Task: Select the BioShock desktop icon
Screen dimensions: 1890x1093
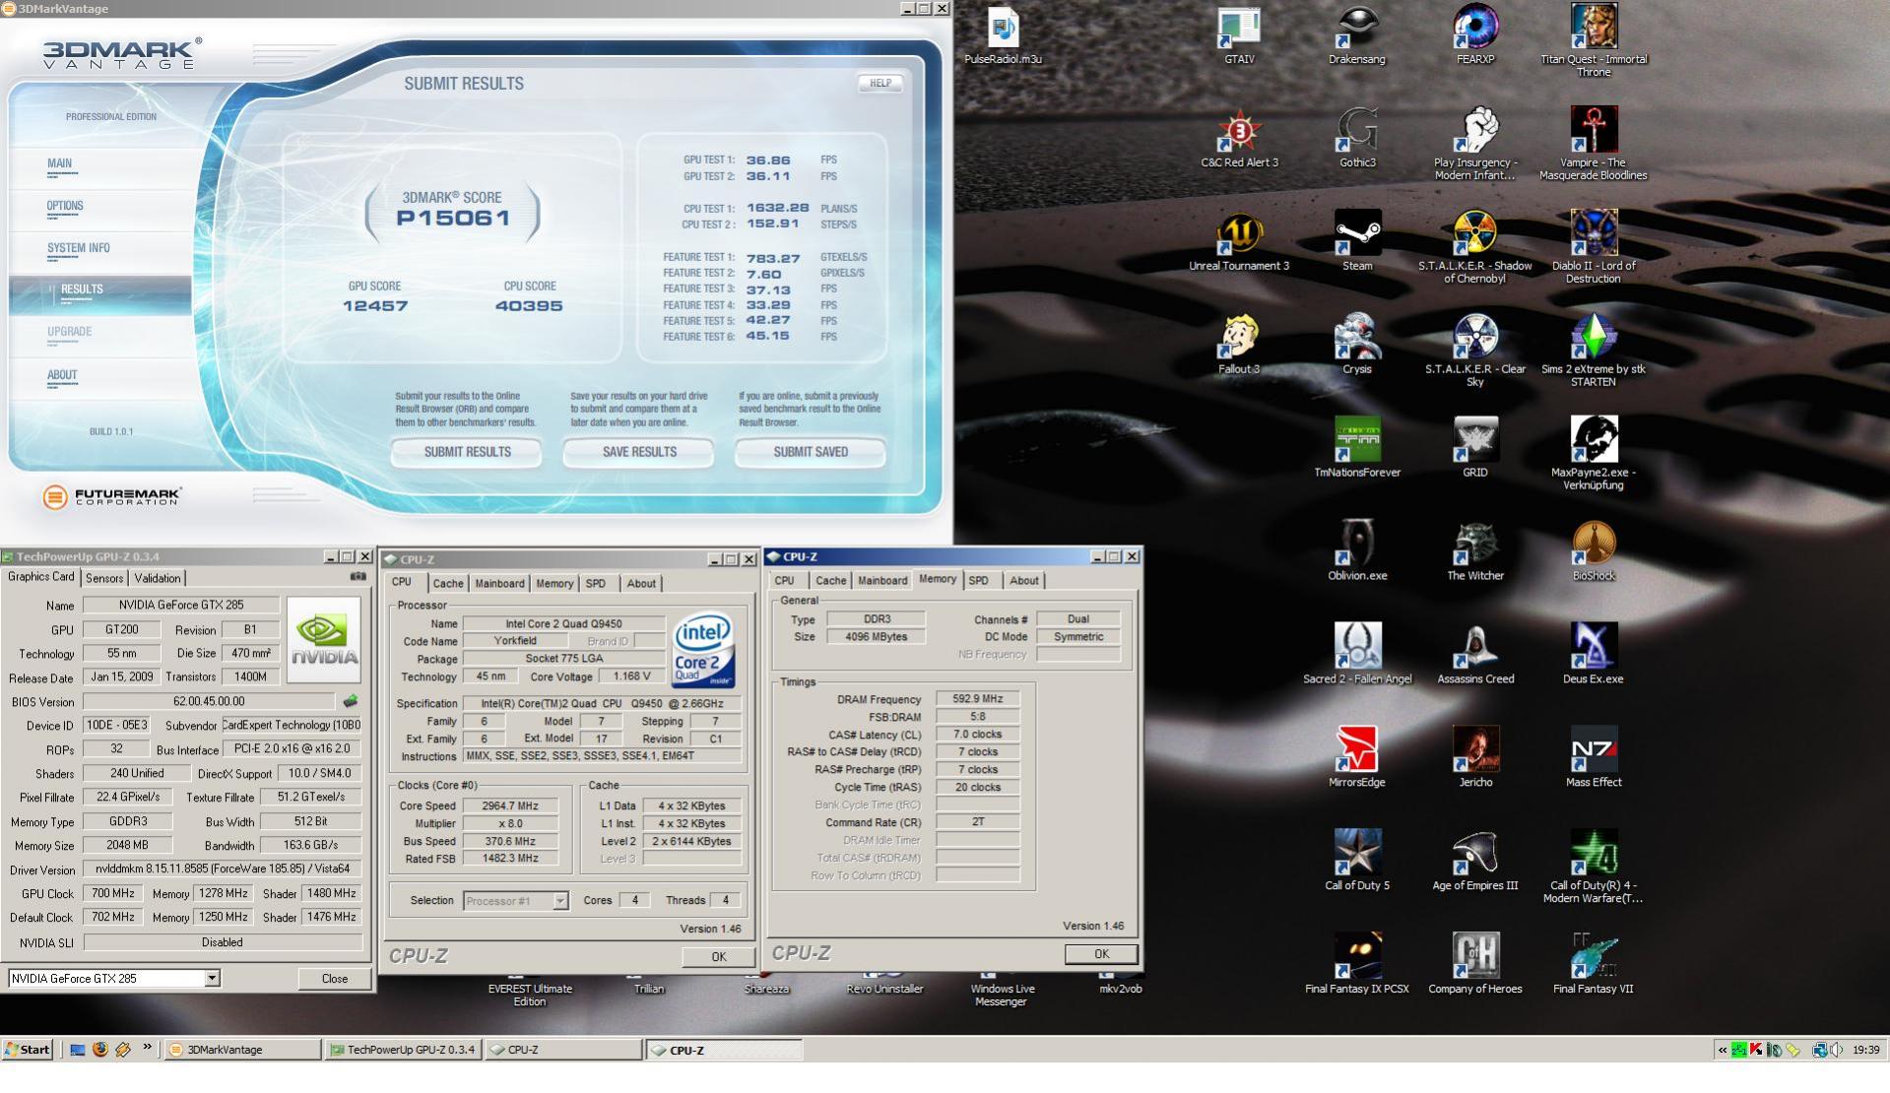Action: point(1593,551)
